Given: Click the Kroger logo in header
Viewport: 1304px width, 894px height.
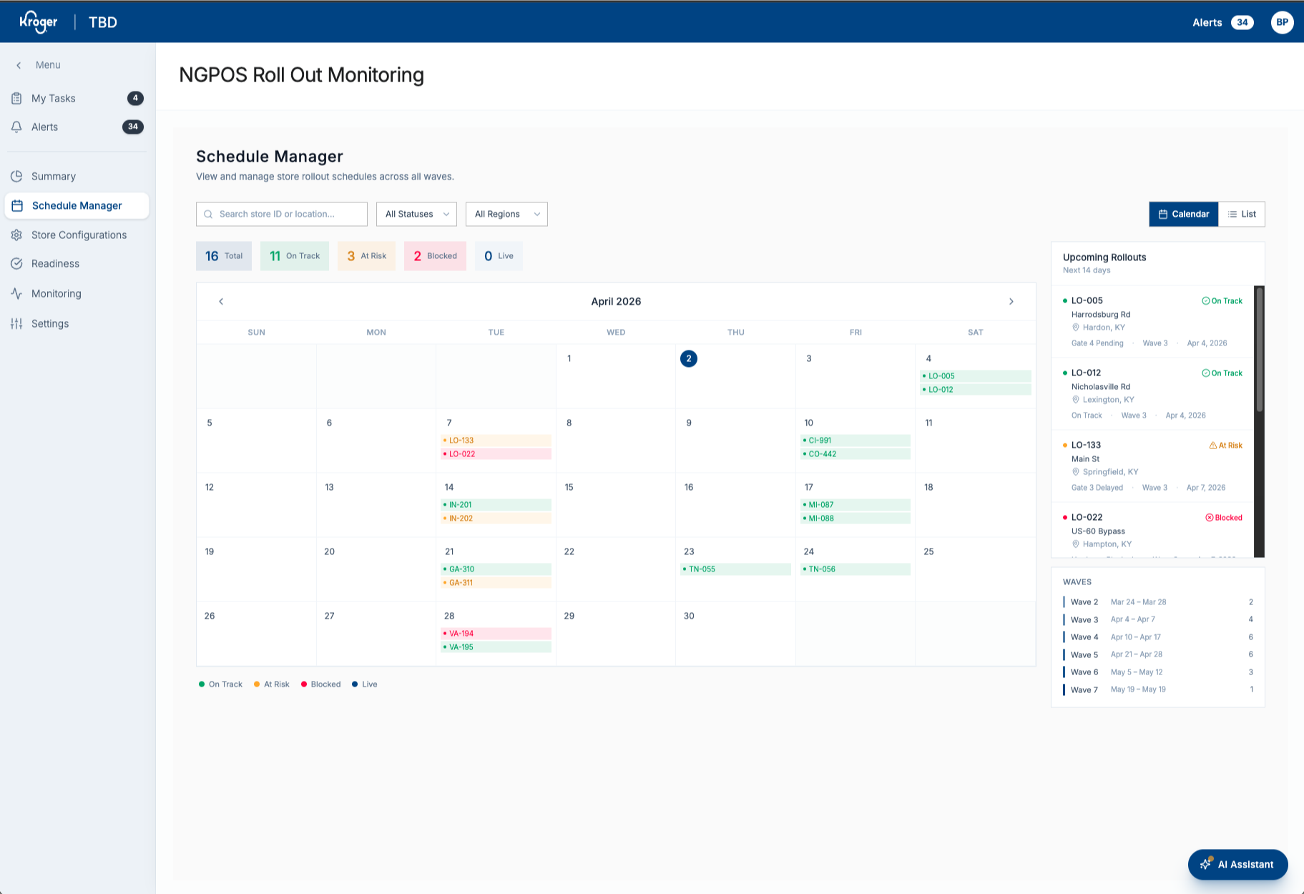Looking at the screenshot, I should [39, 22].
